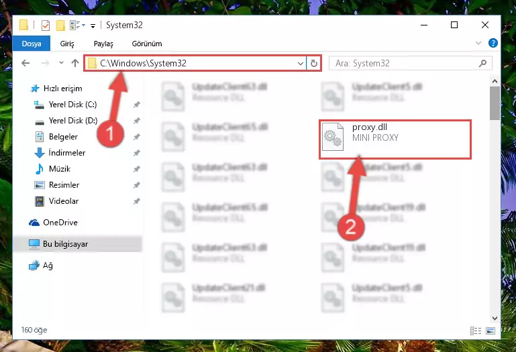Screen dimensions: 516x352
Task: Click the 160 öğe item count
Action: (x=34, y=330)
